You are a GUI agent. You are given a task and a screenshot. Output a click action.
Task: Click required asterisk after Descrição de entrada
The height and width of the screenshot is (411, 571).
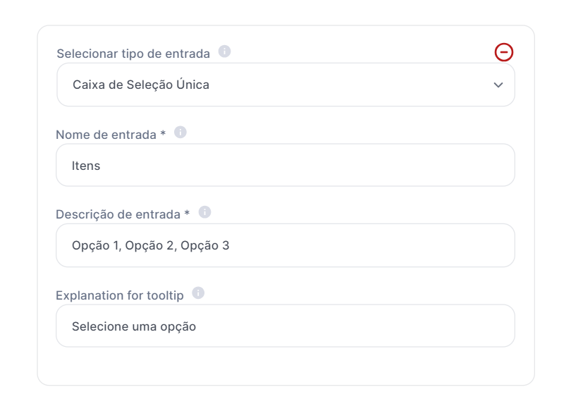coord(187,213)
